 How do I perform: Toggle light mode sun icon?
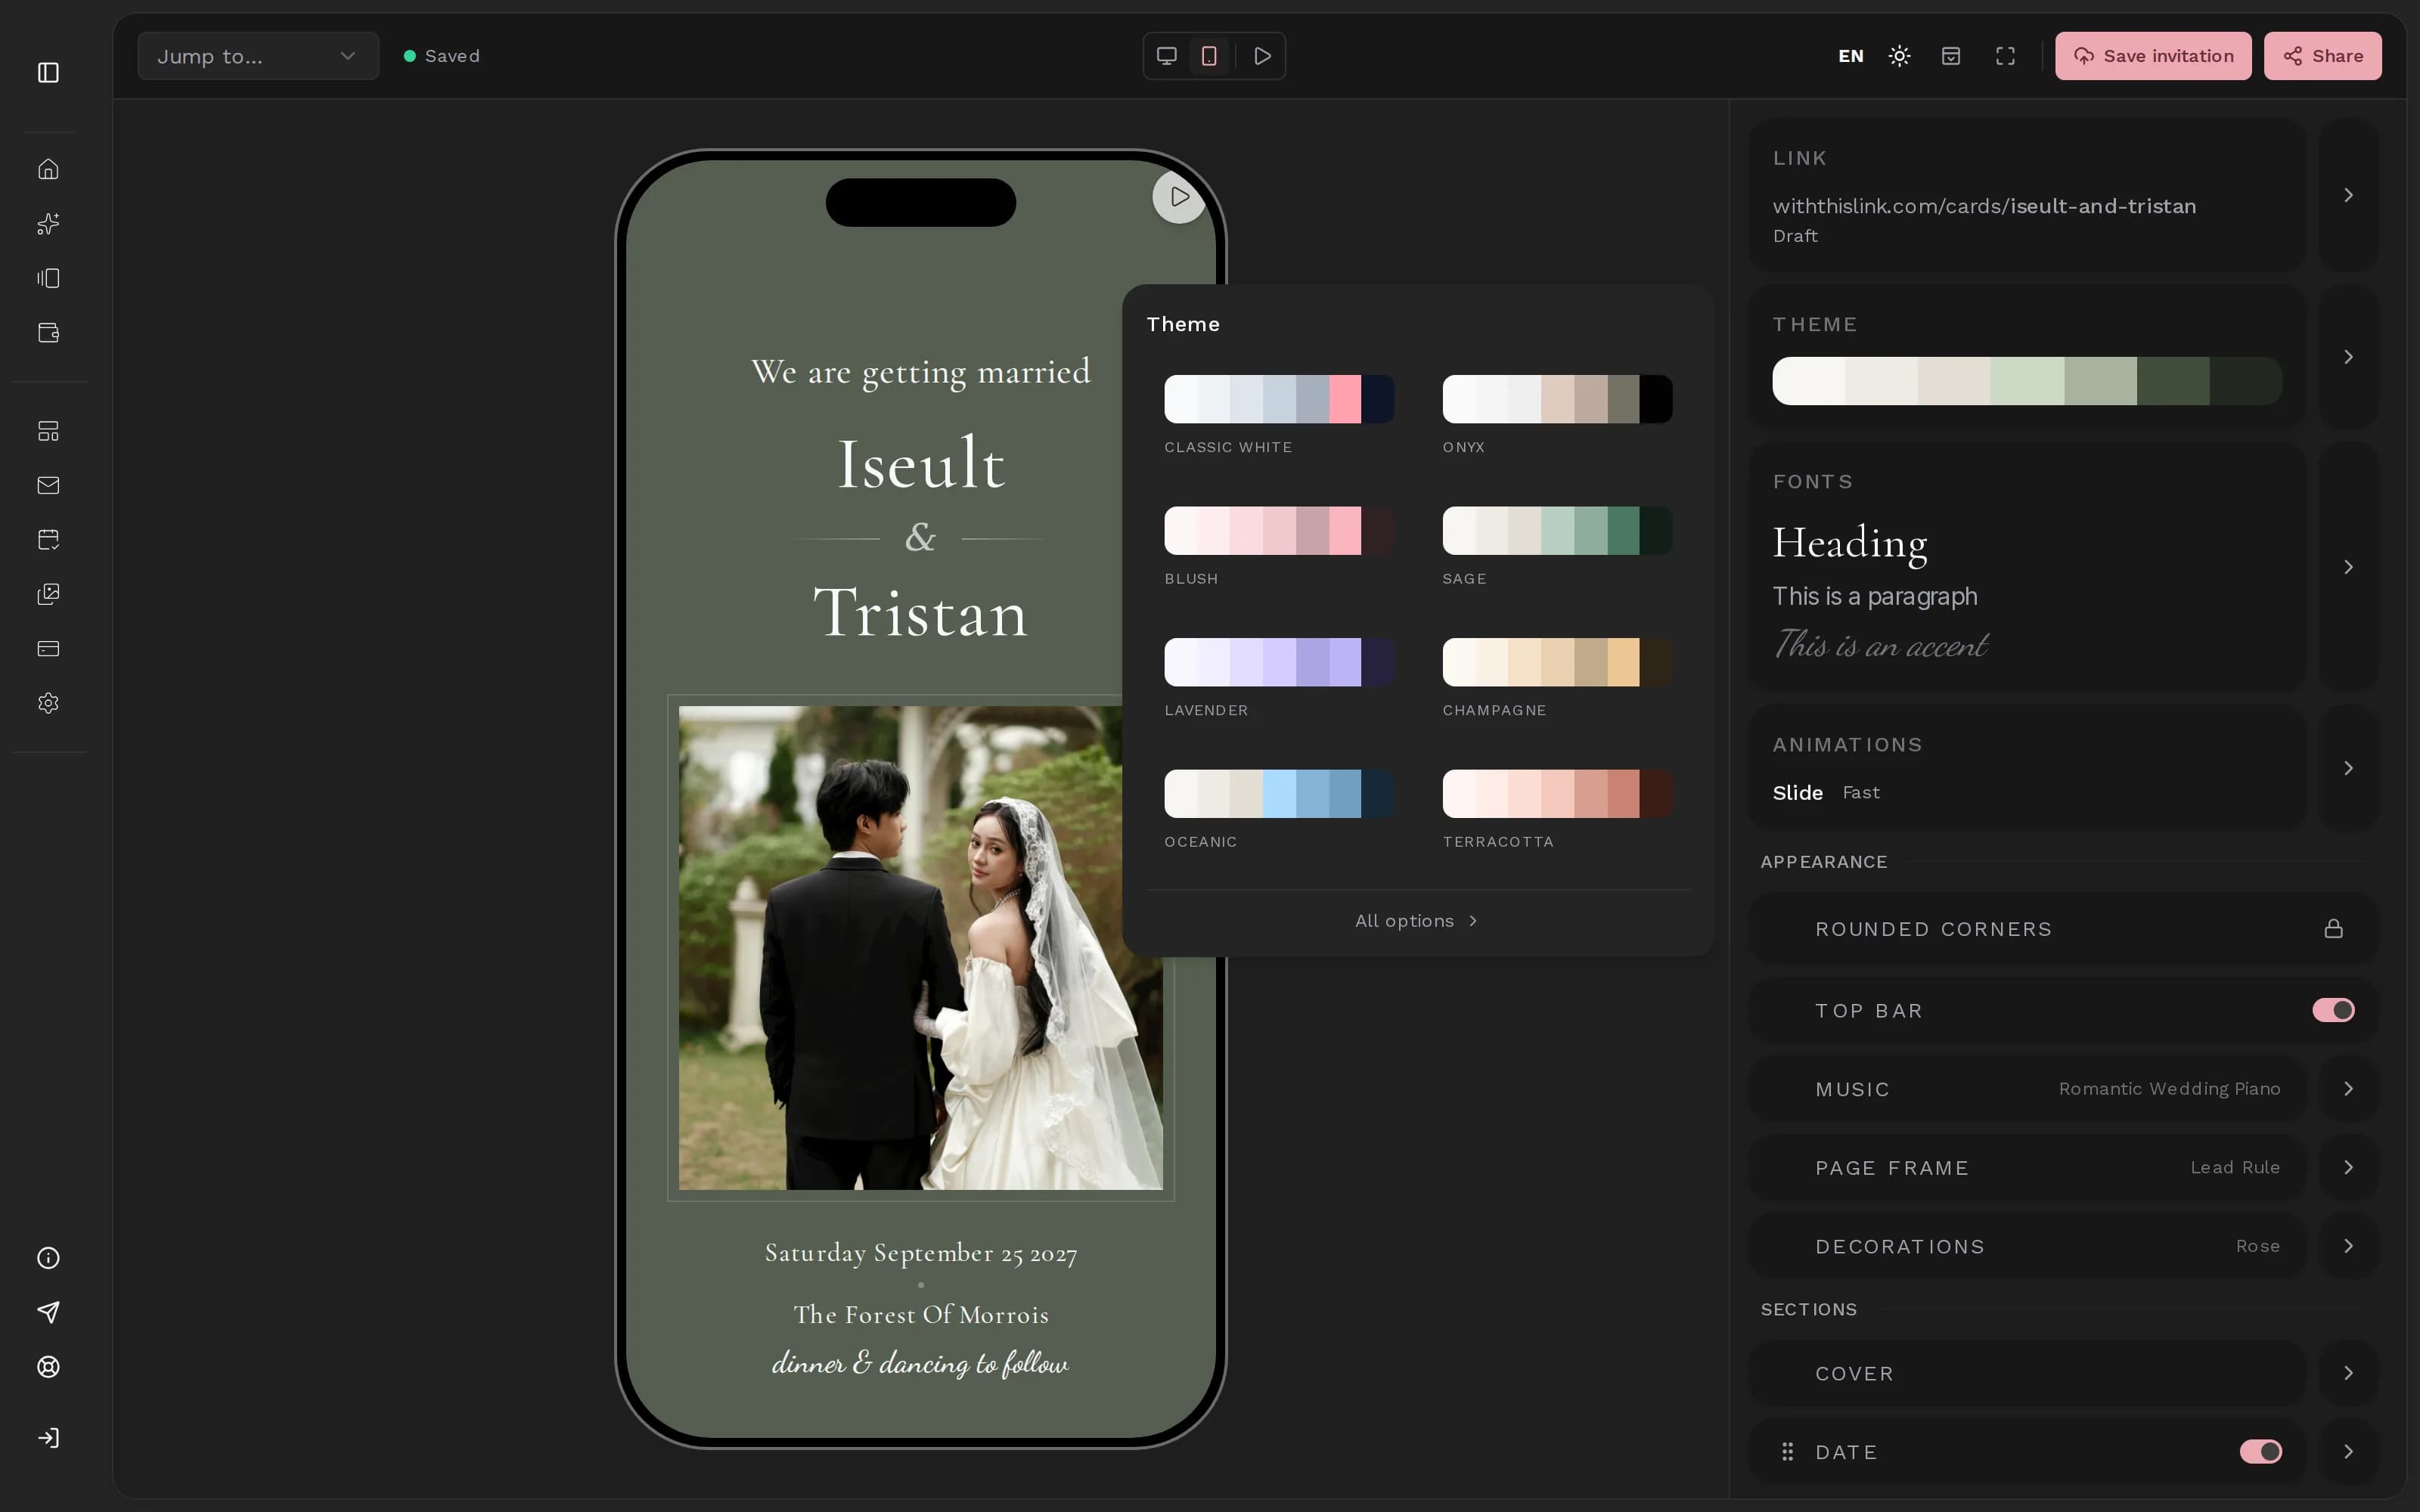tap(1900, 56)
